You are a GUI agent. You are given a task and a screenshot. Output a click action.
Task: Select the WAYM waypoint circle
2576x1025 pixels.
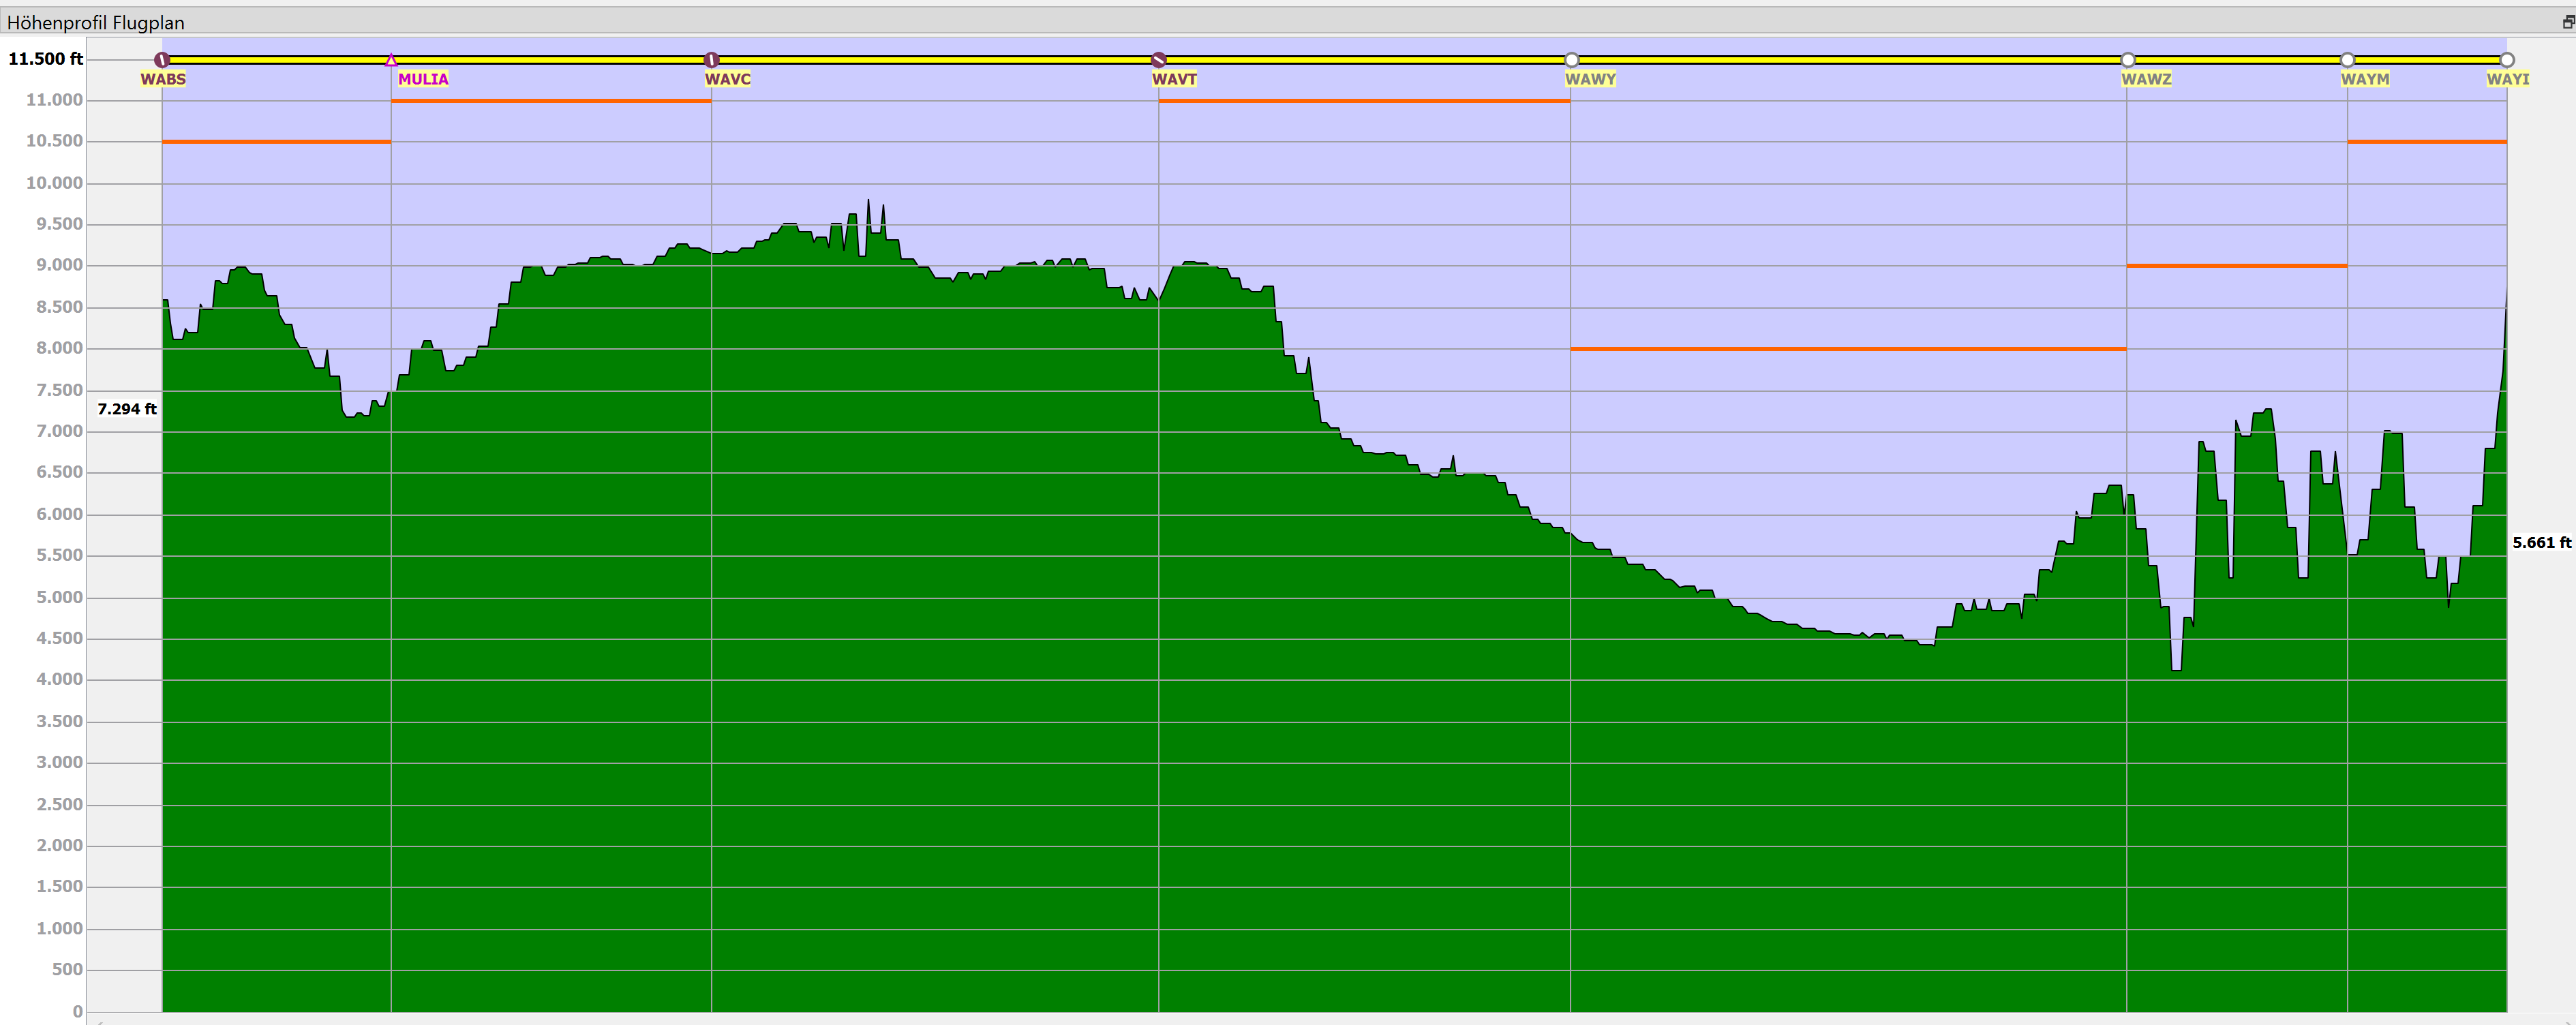tap(2347, 60)
